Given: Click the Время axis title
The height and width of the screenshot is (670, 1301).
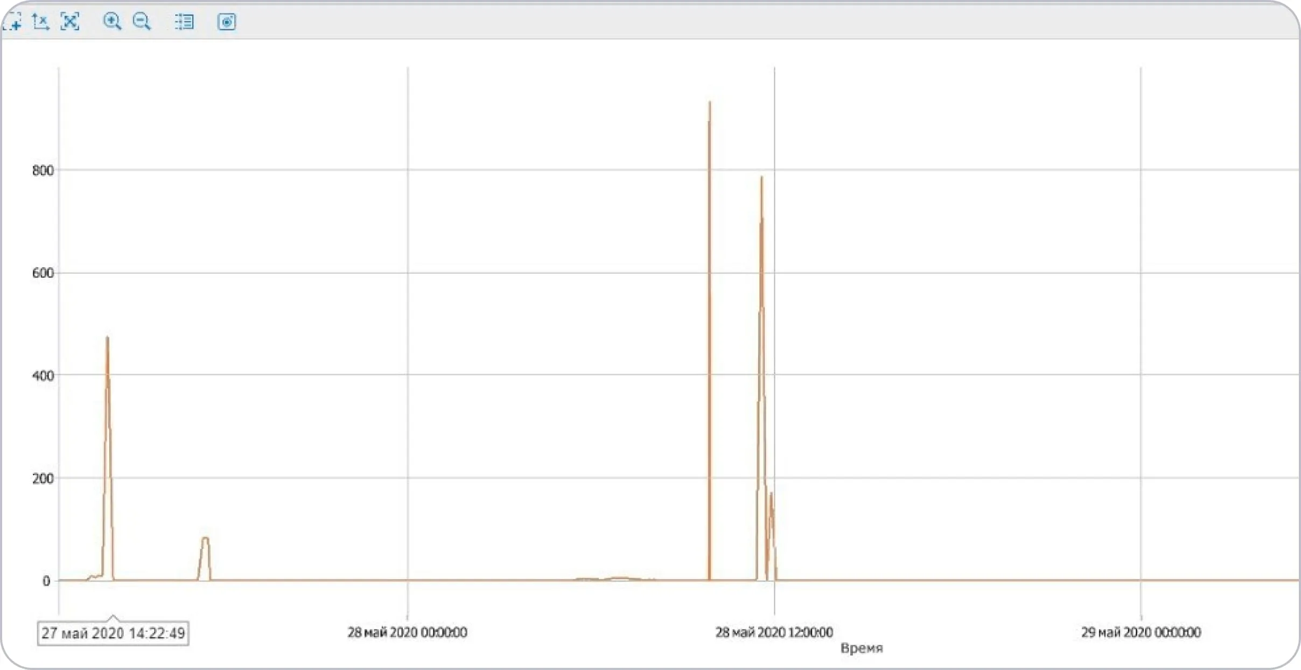Looking at the screenshot, I should (x=862, y=648).
